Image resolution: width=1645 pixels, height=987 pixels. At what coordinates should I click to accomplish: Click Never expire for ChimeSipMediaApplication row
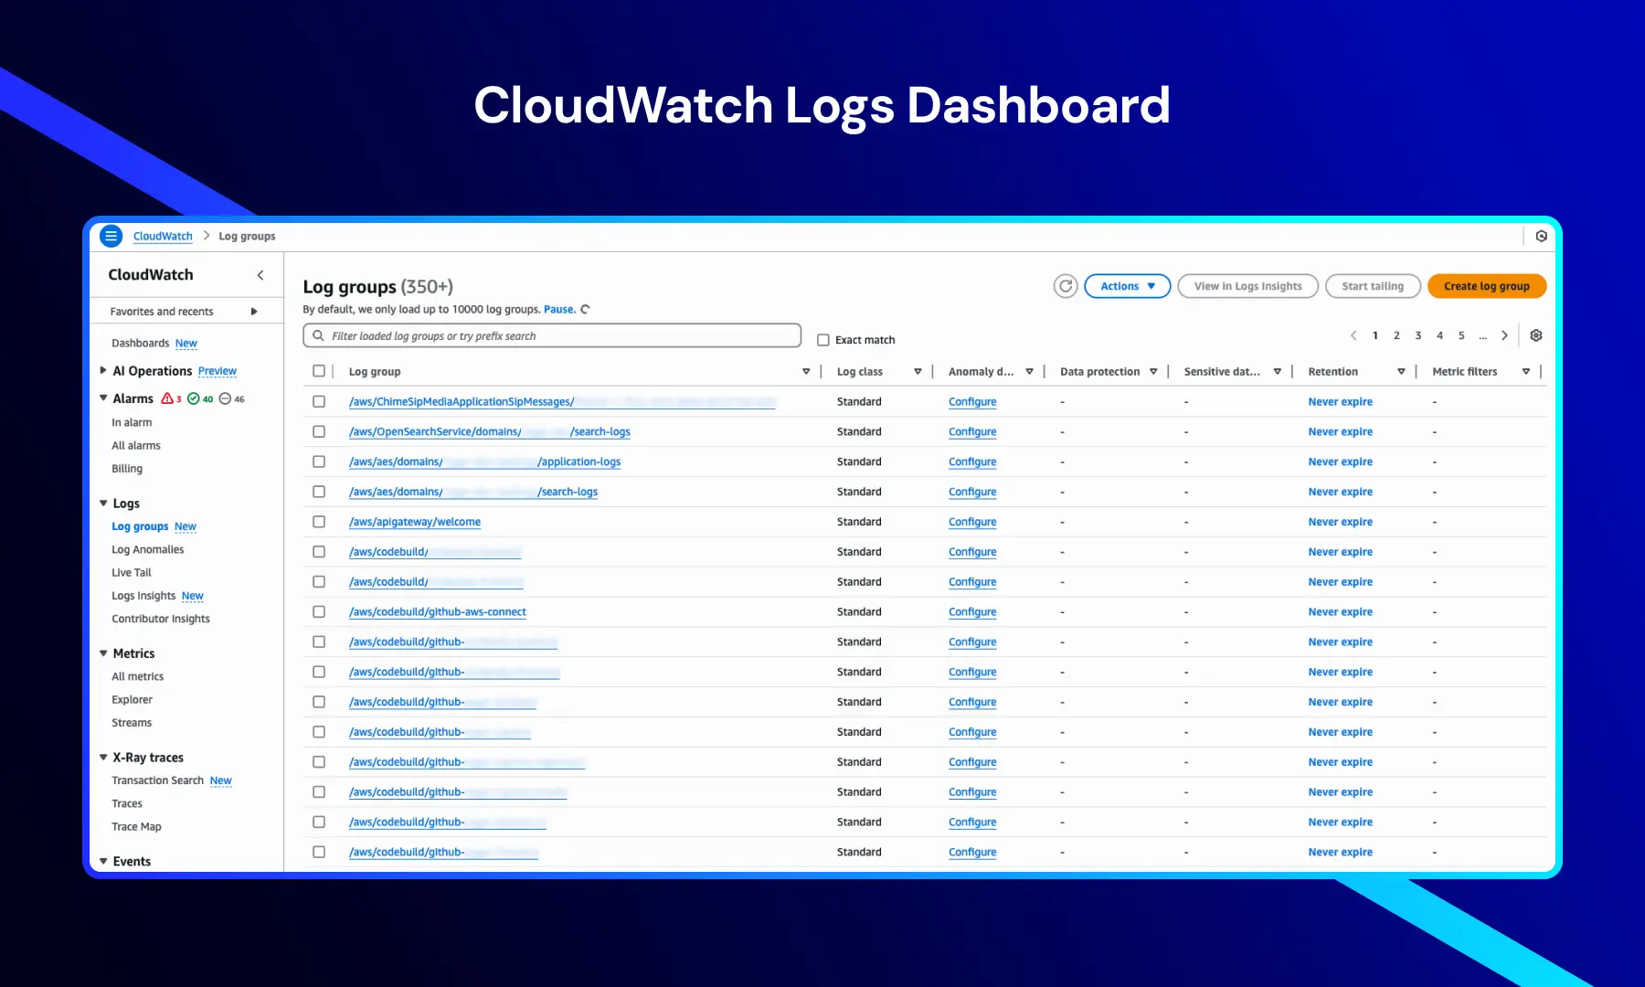coord(1340,401)
